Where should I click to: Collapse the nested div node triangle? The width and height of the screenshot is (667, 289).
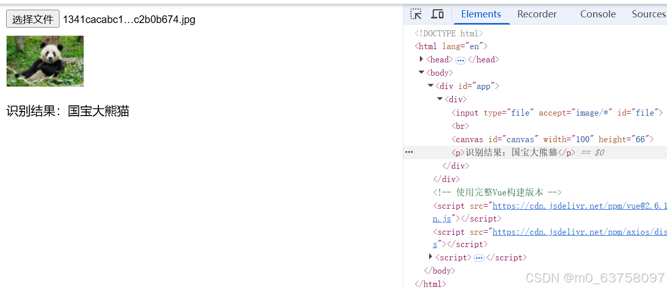pyautogui.click(x=440, y=99)
